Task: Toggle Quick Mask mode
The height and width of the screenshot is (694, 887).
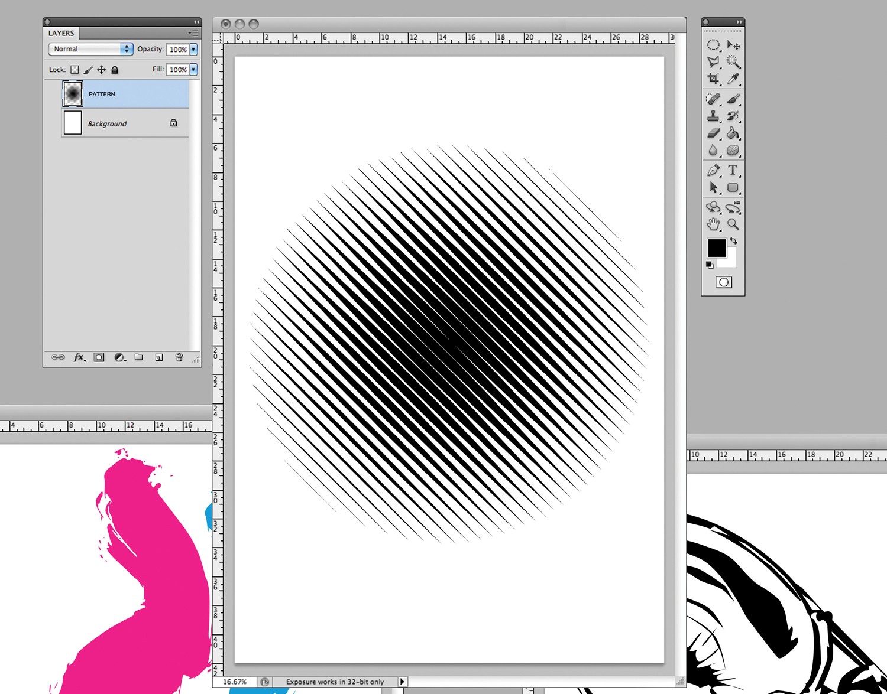Action: click(723, 282)
